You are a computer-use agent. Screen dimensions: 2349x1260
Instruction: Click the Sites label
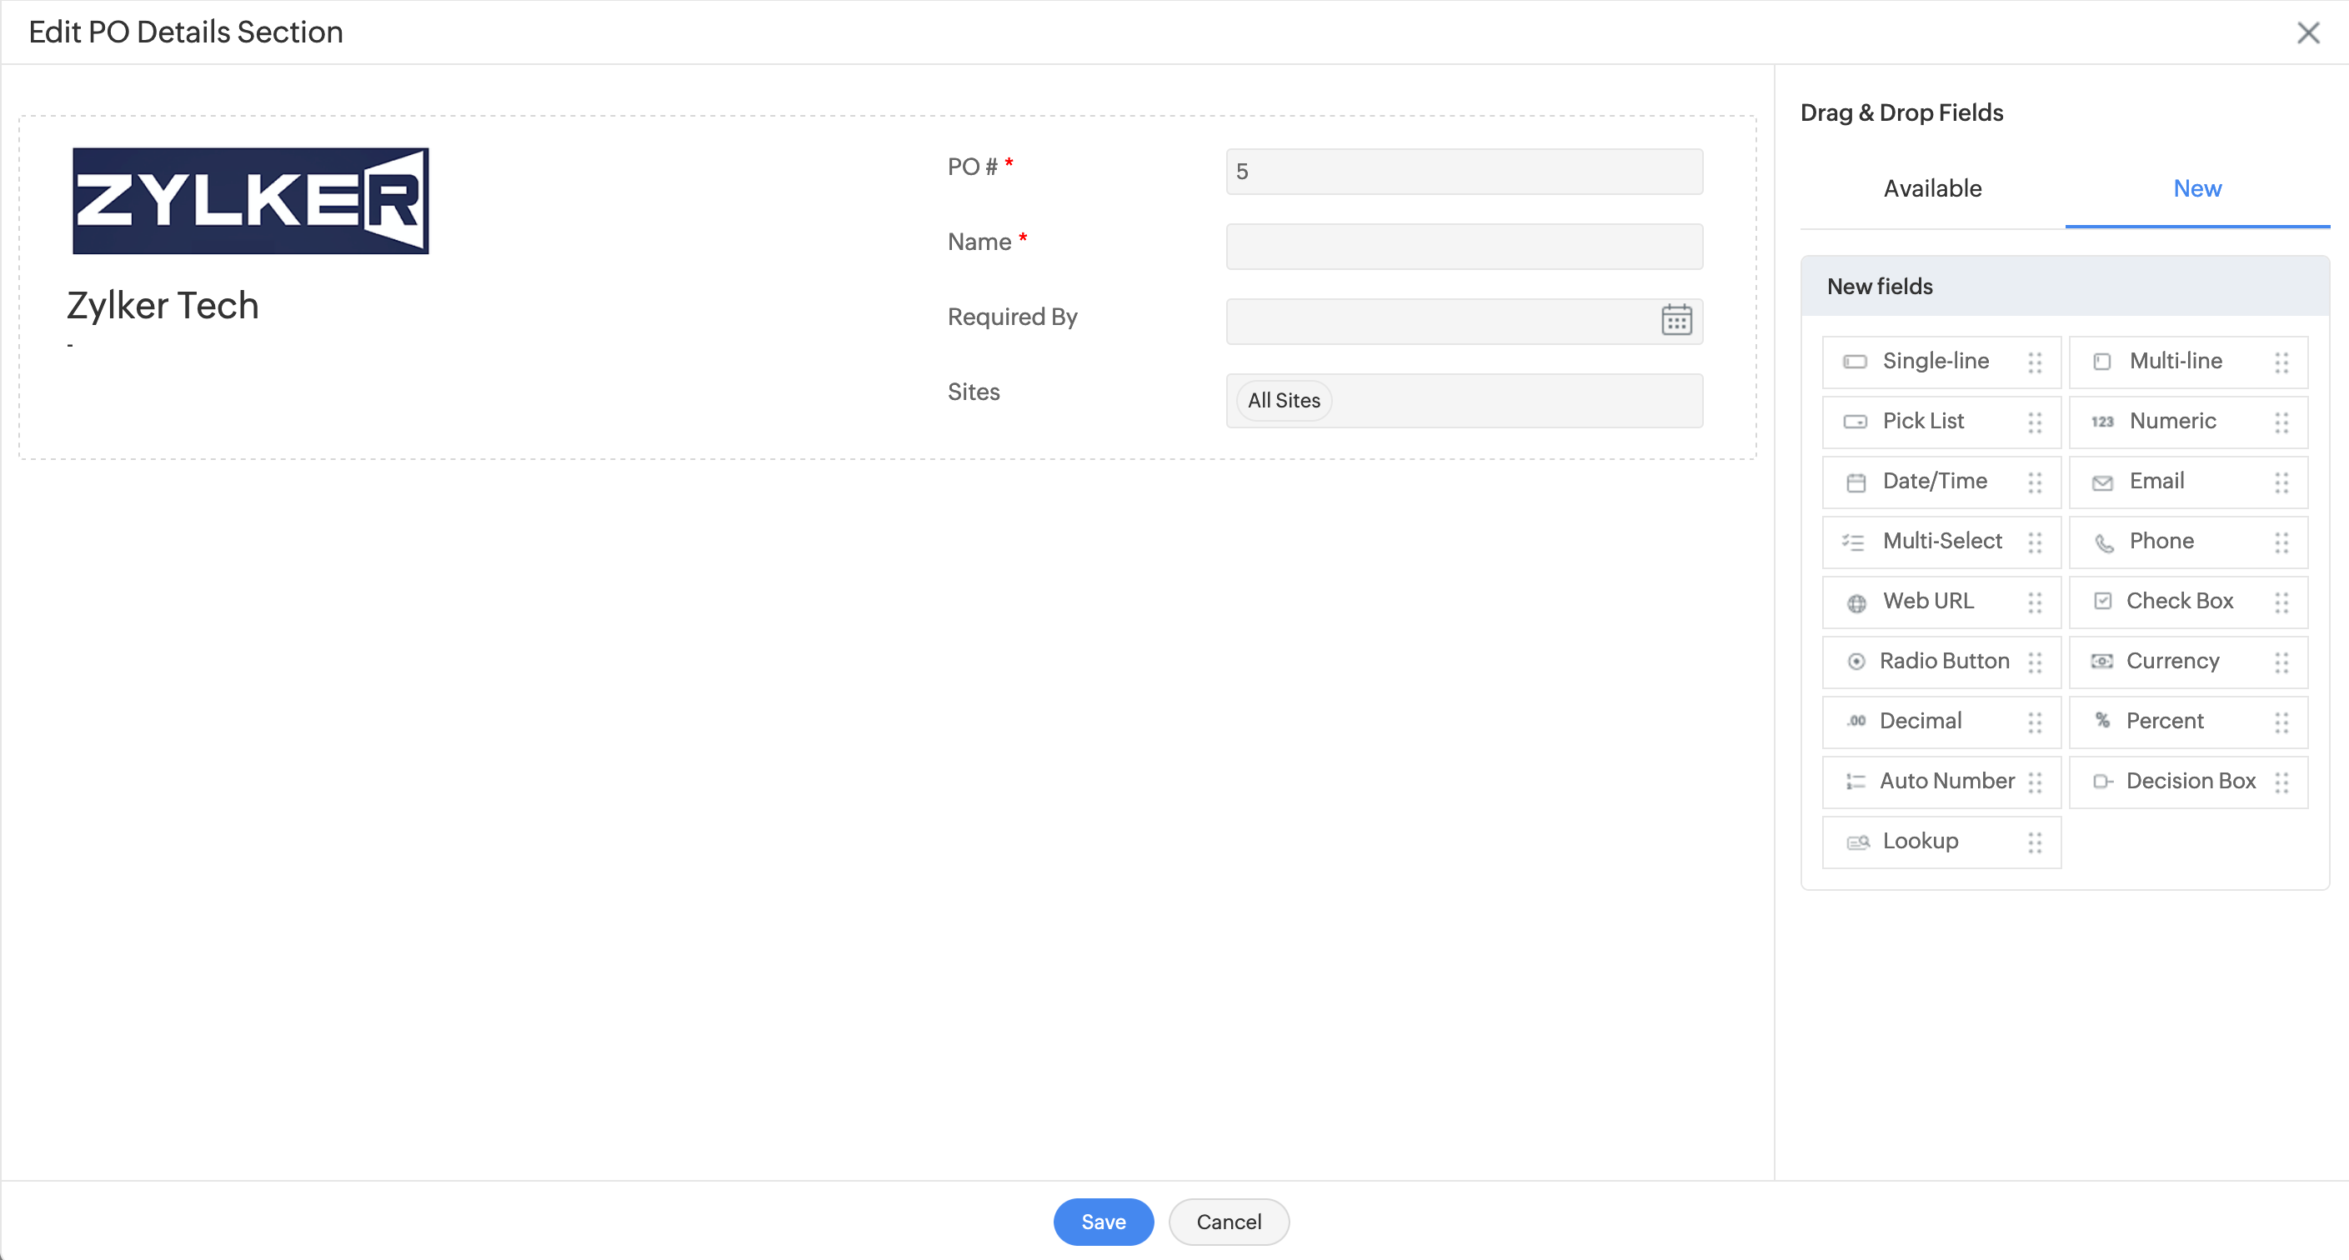pos(973,391)
